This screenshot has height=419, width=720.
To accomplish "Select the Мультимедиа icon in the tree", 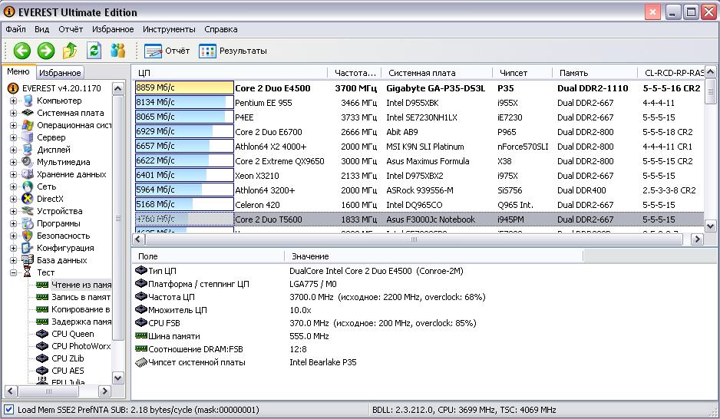I will (x=28, y=162).
